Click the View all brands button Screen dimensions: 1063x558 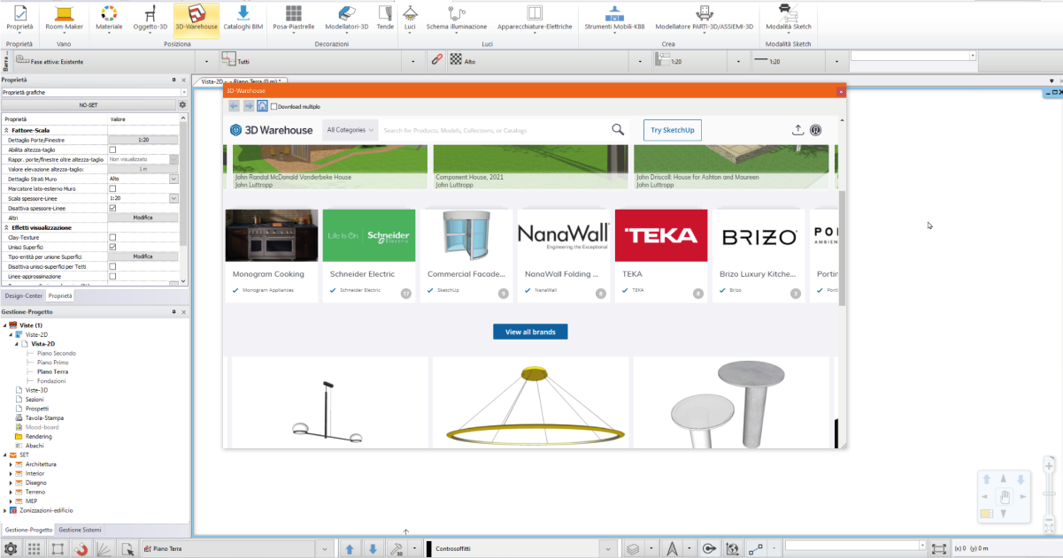pyautogui.click(x=530, y=332)
